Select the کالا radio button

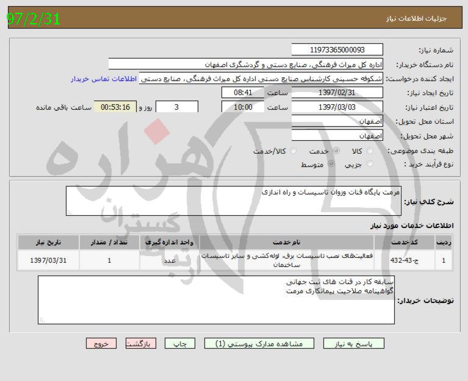370,151
